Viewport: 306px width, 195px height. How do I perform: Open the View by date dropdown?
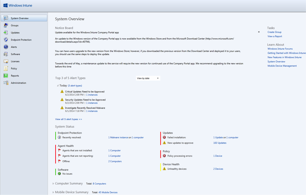(148, 78)
